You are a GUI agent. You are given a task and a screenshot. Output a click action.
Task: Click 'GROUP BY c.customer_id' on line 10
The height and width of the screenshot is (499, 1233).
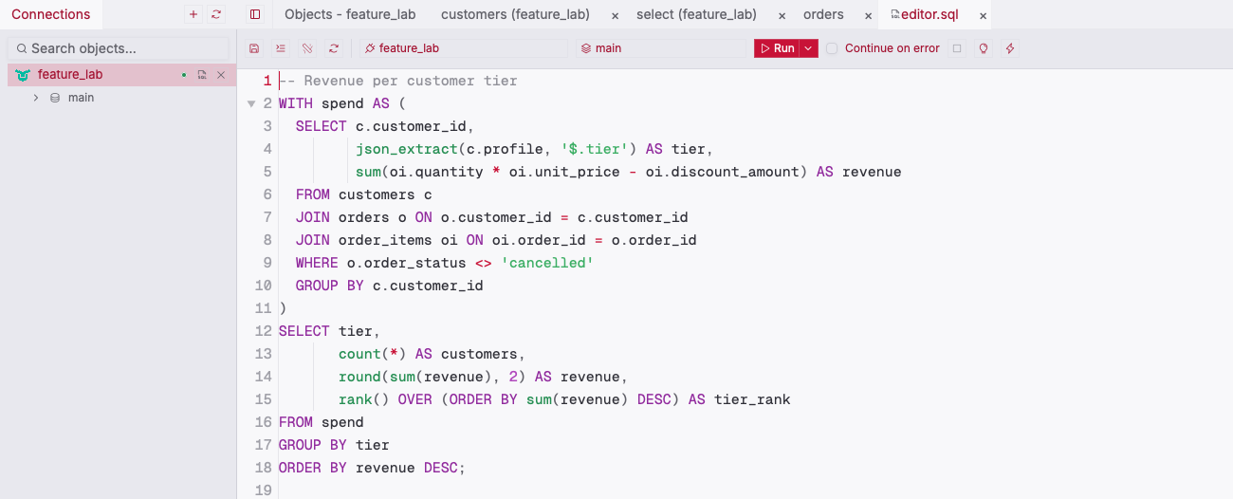tap(390, 286)
